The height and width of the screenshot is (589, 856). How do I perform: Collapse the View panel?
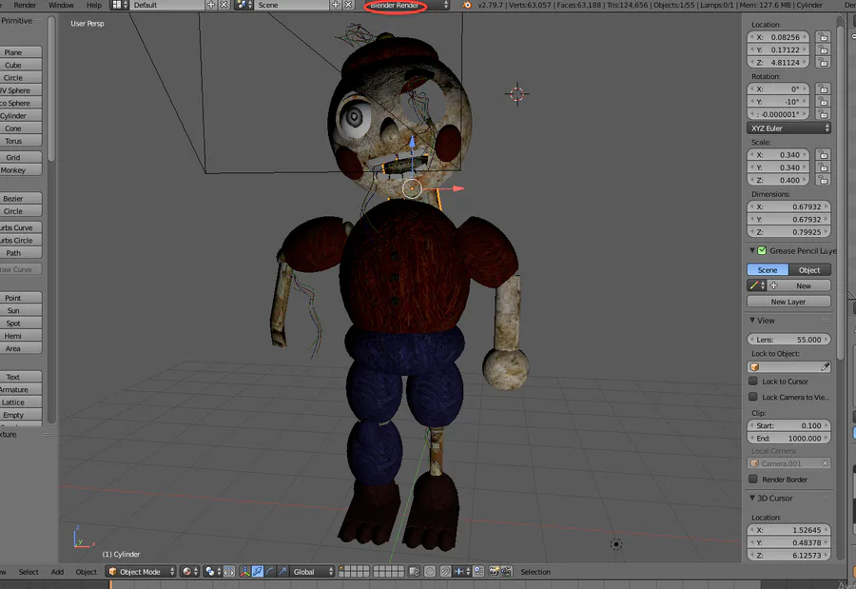(x=752, y=320)
